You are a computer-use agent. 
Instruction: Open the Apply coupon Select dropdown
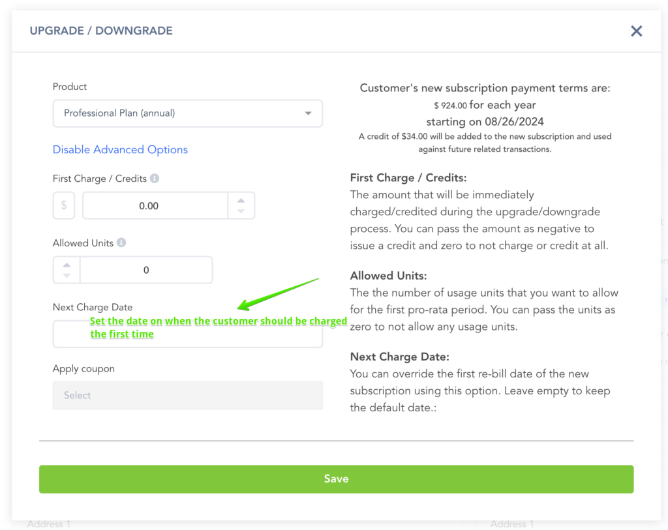click(x=187, y=395)
